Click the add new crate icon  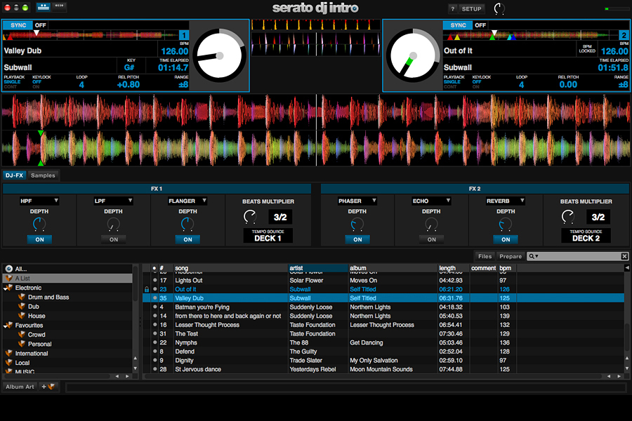48,387
